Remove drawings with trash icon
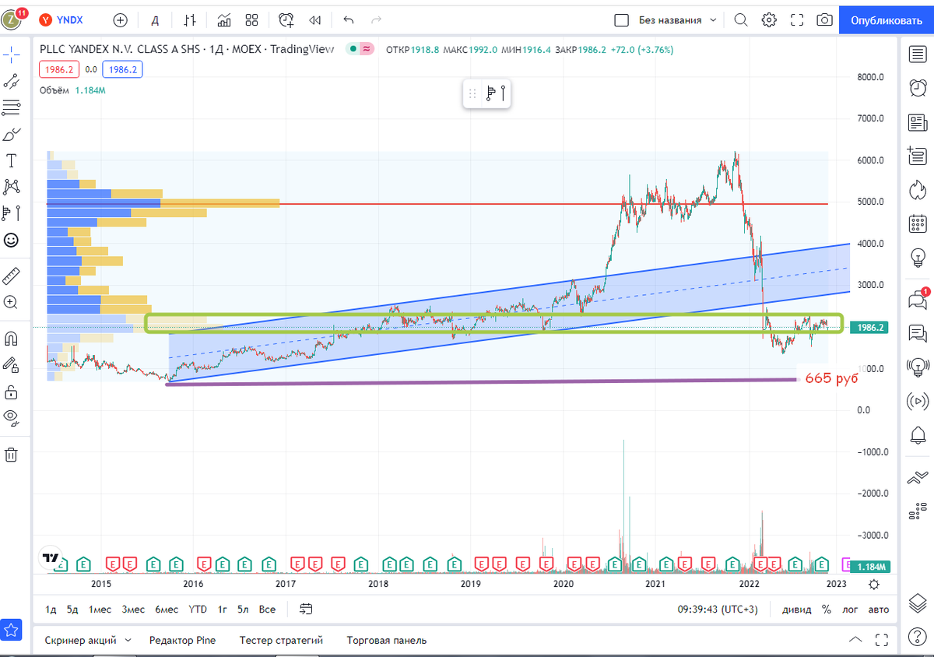 pyautogui.click(x=12, y=454)
